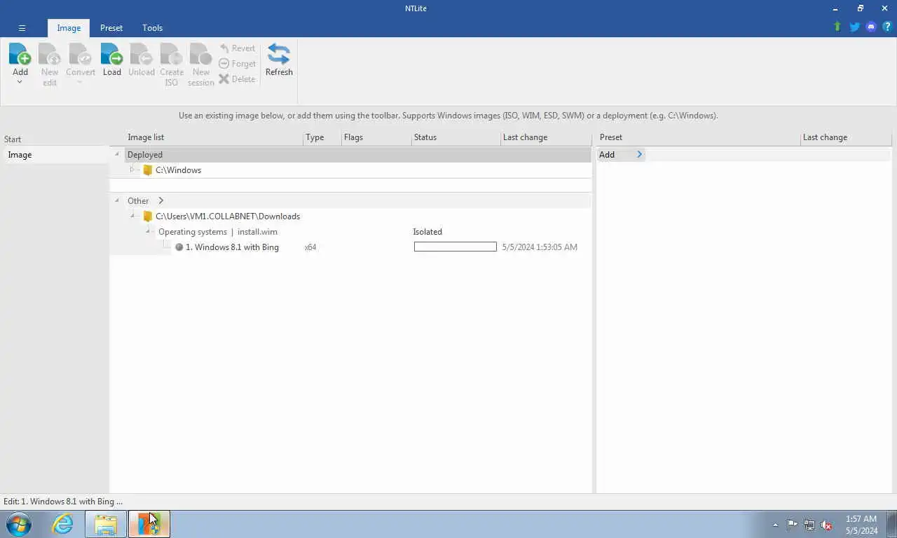Click the Add image toolbar icon

coord(20,55)
